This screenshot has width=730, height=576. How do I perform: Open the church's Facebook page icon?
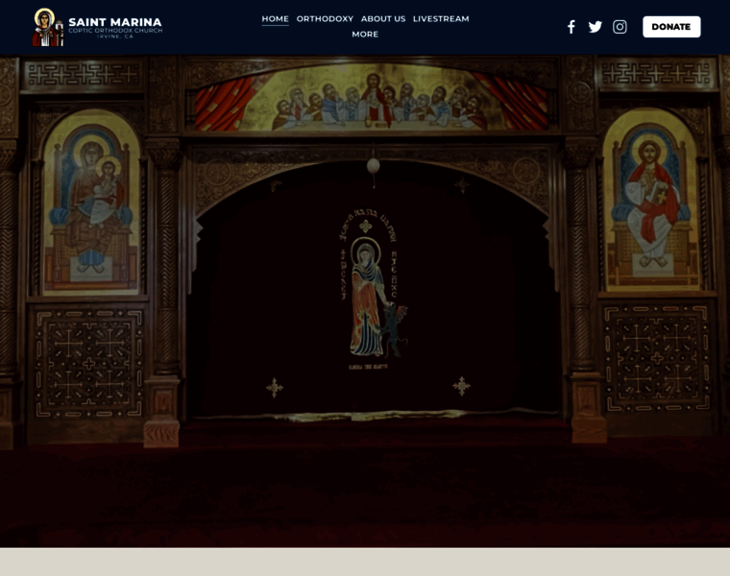[572, 27]
